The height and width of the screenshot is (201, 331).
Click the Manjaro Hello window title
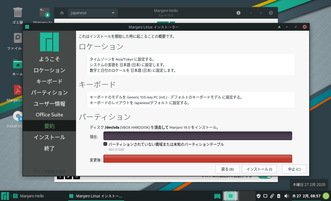pyautogui.click(x=166, y=11)
